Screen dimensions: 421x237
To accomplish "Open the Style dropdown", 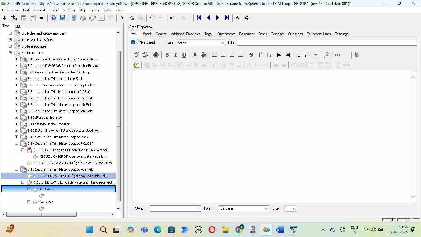I will pos(175,209).
